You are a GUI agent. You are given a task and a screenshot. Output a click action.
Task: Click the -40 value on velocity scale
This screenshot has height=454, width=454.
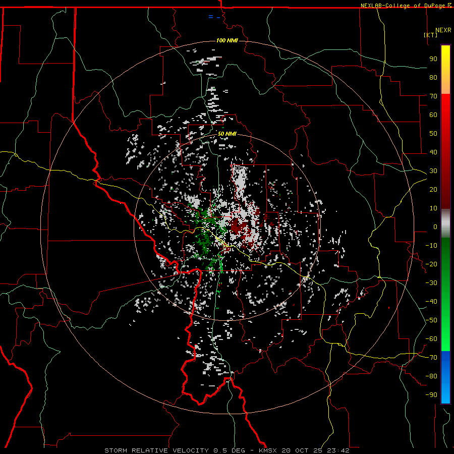[431, 302]
